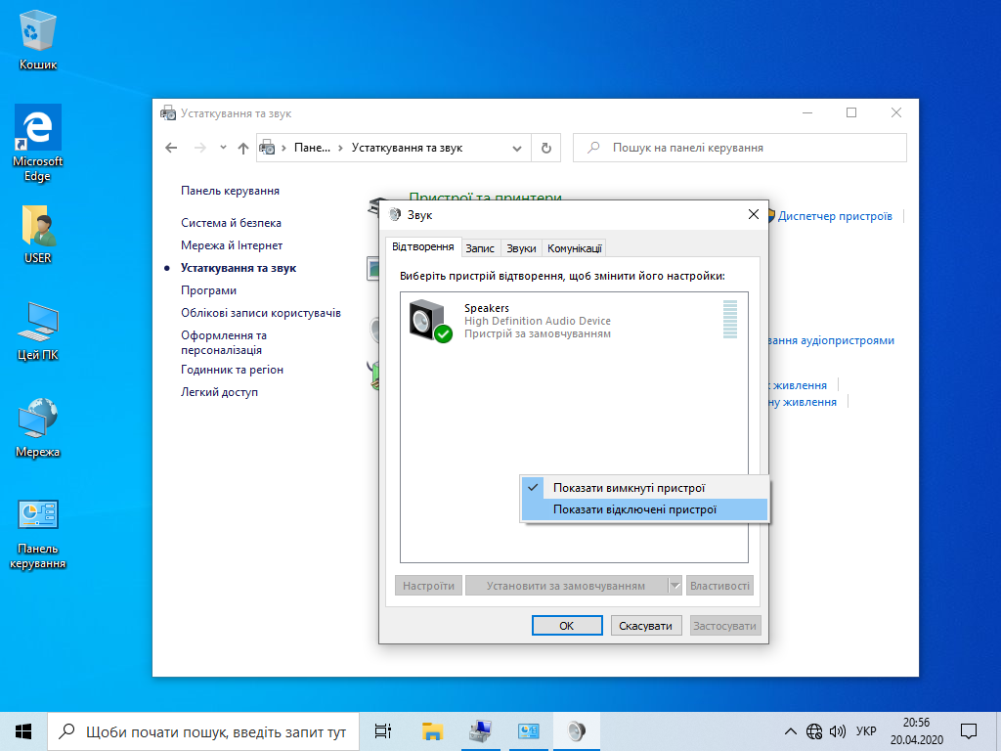Click Настроїти button

428,586
